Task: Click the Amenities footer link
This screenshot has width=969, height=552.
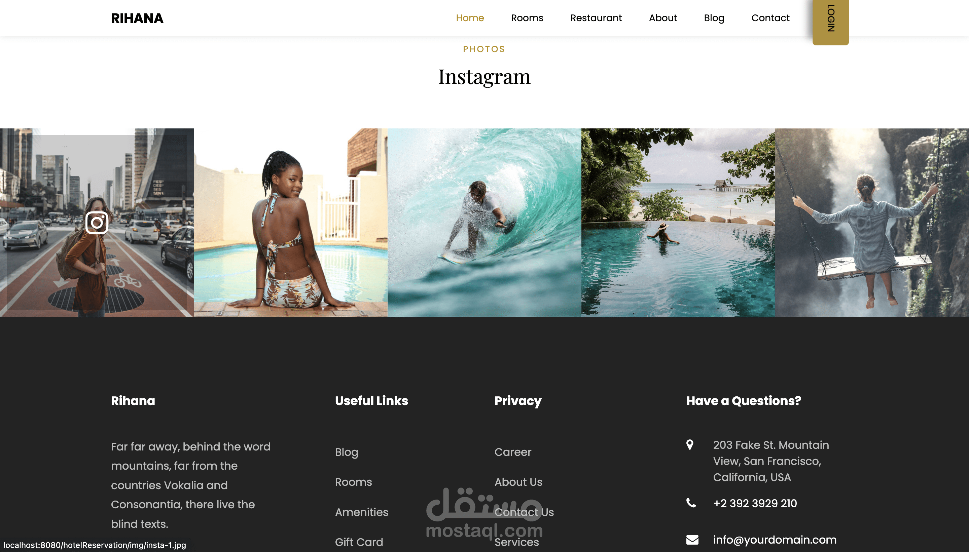Action: click(x=361, y=512)
